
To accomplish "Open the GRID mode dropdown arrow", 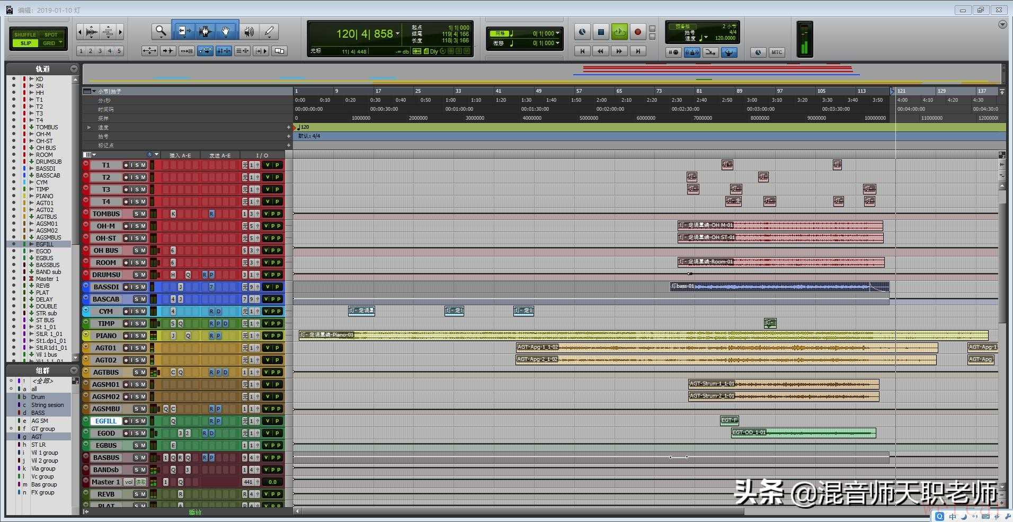I will pos(61,43).
